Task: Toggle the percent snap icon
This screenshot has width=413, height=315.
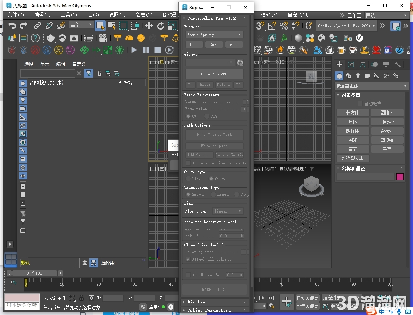Action: (284, 26)
